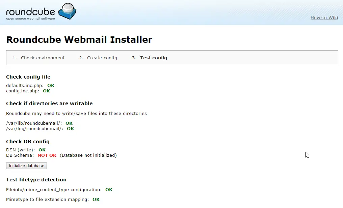Click the Test filetype detection heading
Screen dimensions: 343x208
(x=36, y=180)
